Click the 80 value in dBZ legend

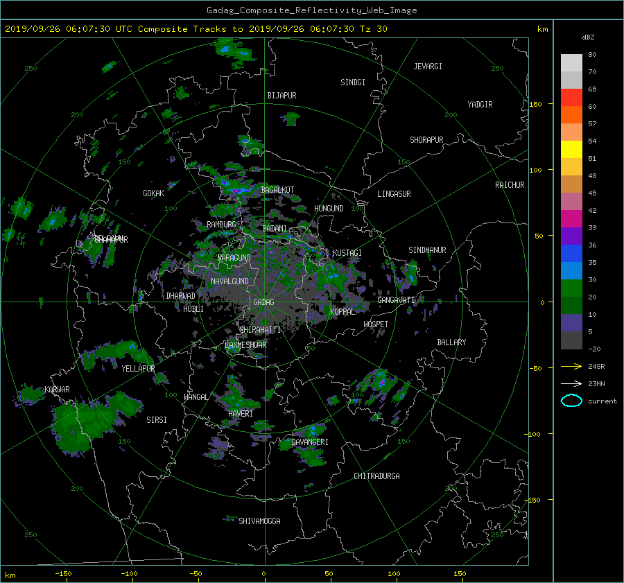tap(592, 55)
